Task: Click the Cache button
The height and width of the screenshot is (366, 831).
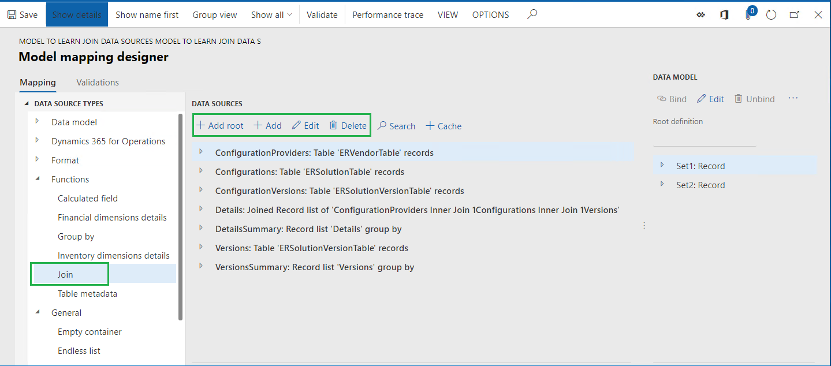Action: 444,126
